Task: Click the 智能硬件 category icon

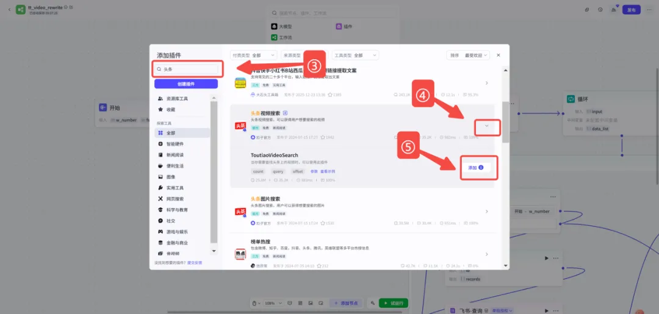Action: (160, 144)
